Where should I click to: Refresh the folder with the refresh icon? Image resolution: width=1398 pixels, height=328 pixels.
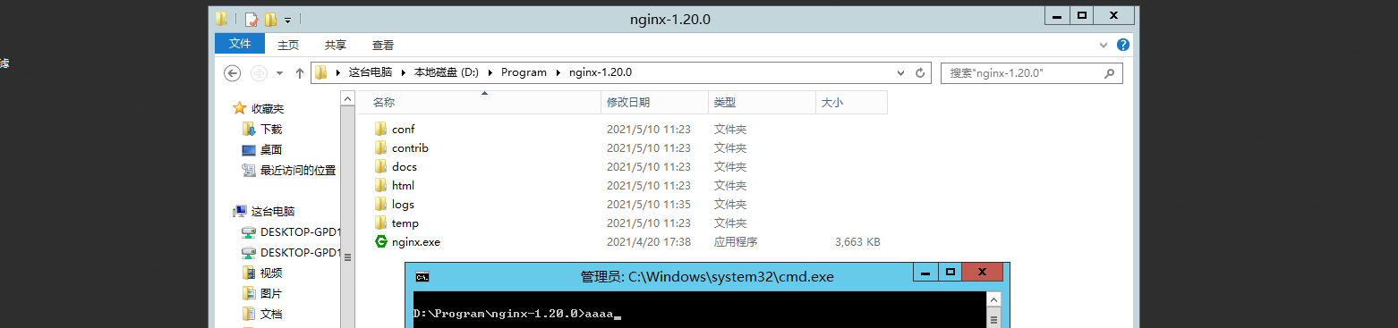tap(920, 72)
